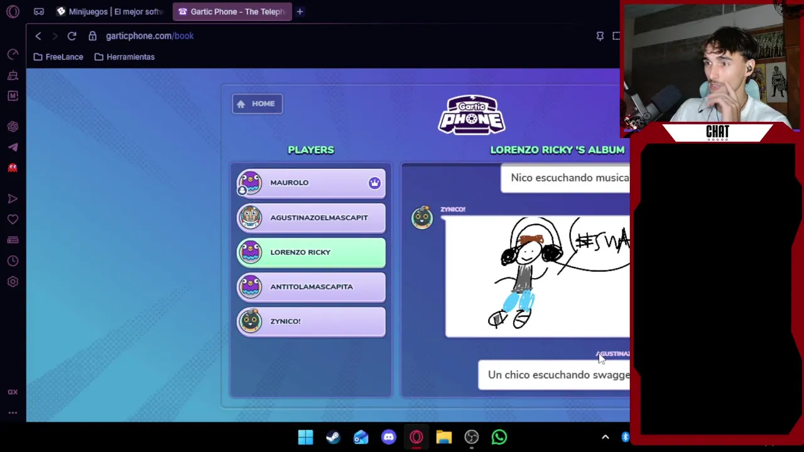Select player LORENZO RICKY
Viewport: 804px width, 452px height.
tap(311, 252)
